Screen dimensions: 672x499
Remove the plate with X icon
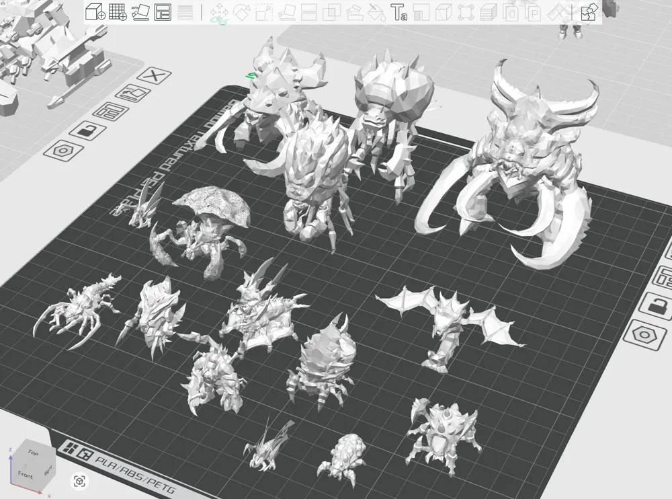(155, 76)
